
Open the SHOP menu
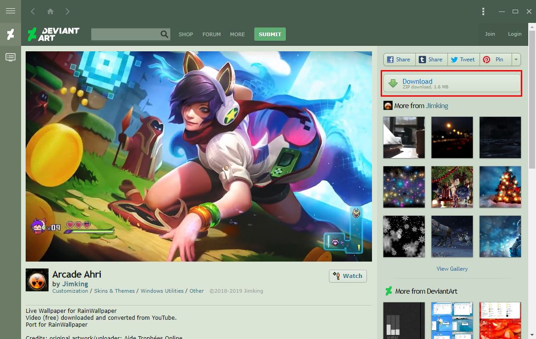coord(186,34)
